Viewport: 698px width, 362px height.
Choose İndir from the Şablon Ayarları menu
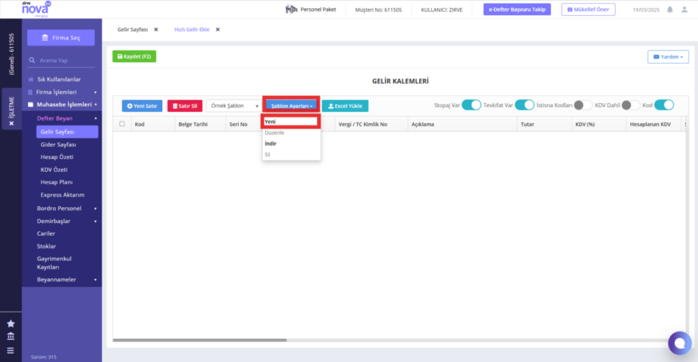[x=290, y=143]
